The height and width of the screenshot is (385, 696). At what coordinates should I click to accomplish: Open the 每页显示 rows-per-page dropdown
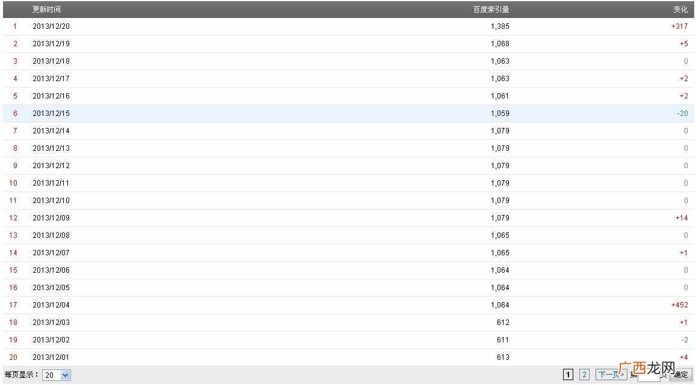click(x=57, y=375)
